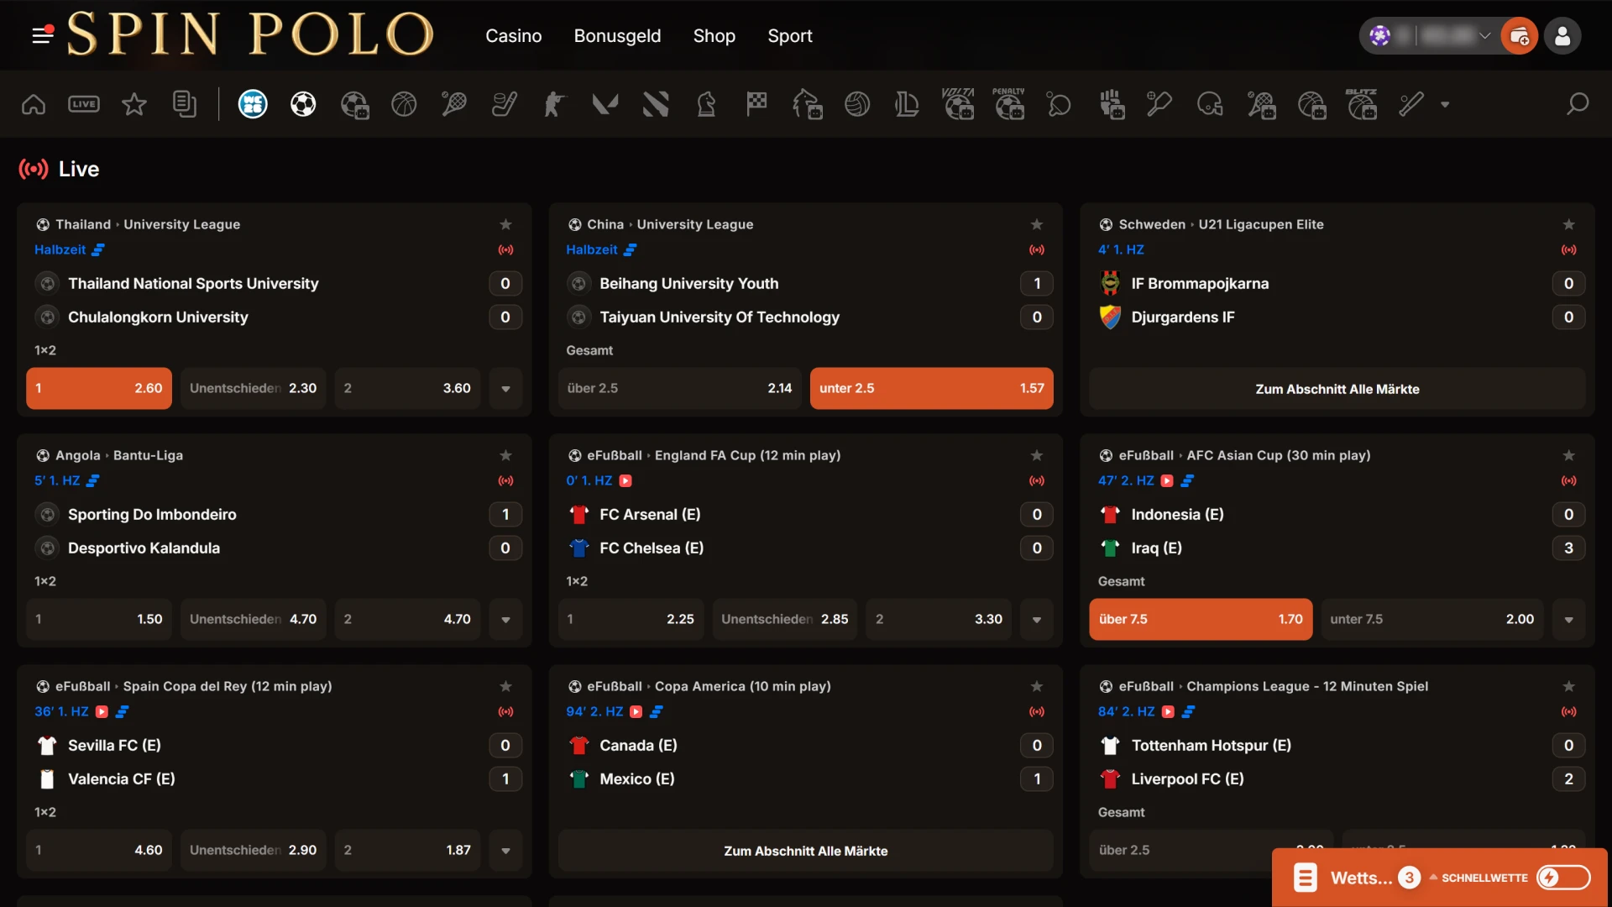Select the football sport icon

303,104
